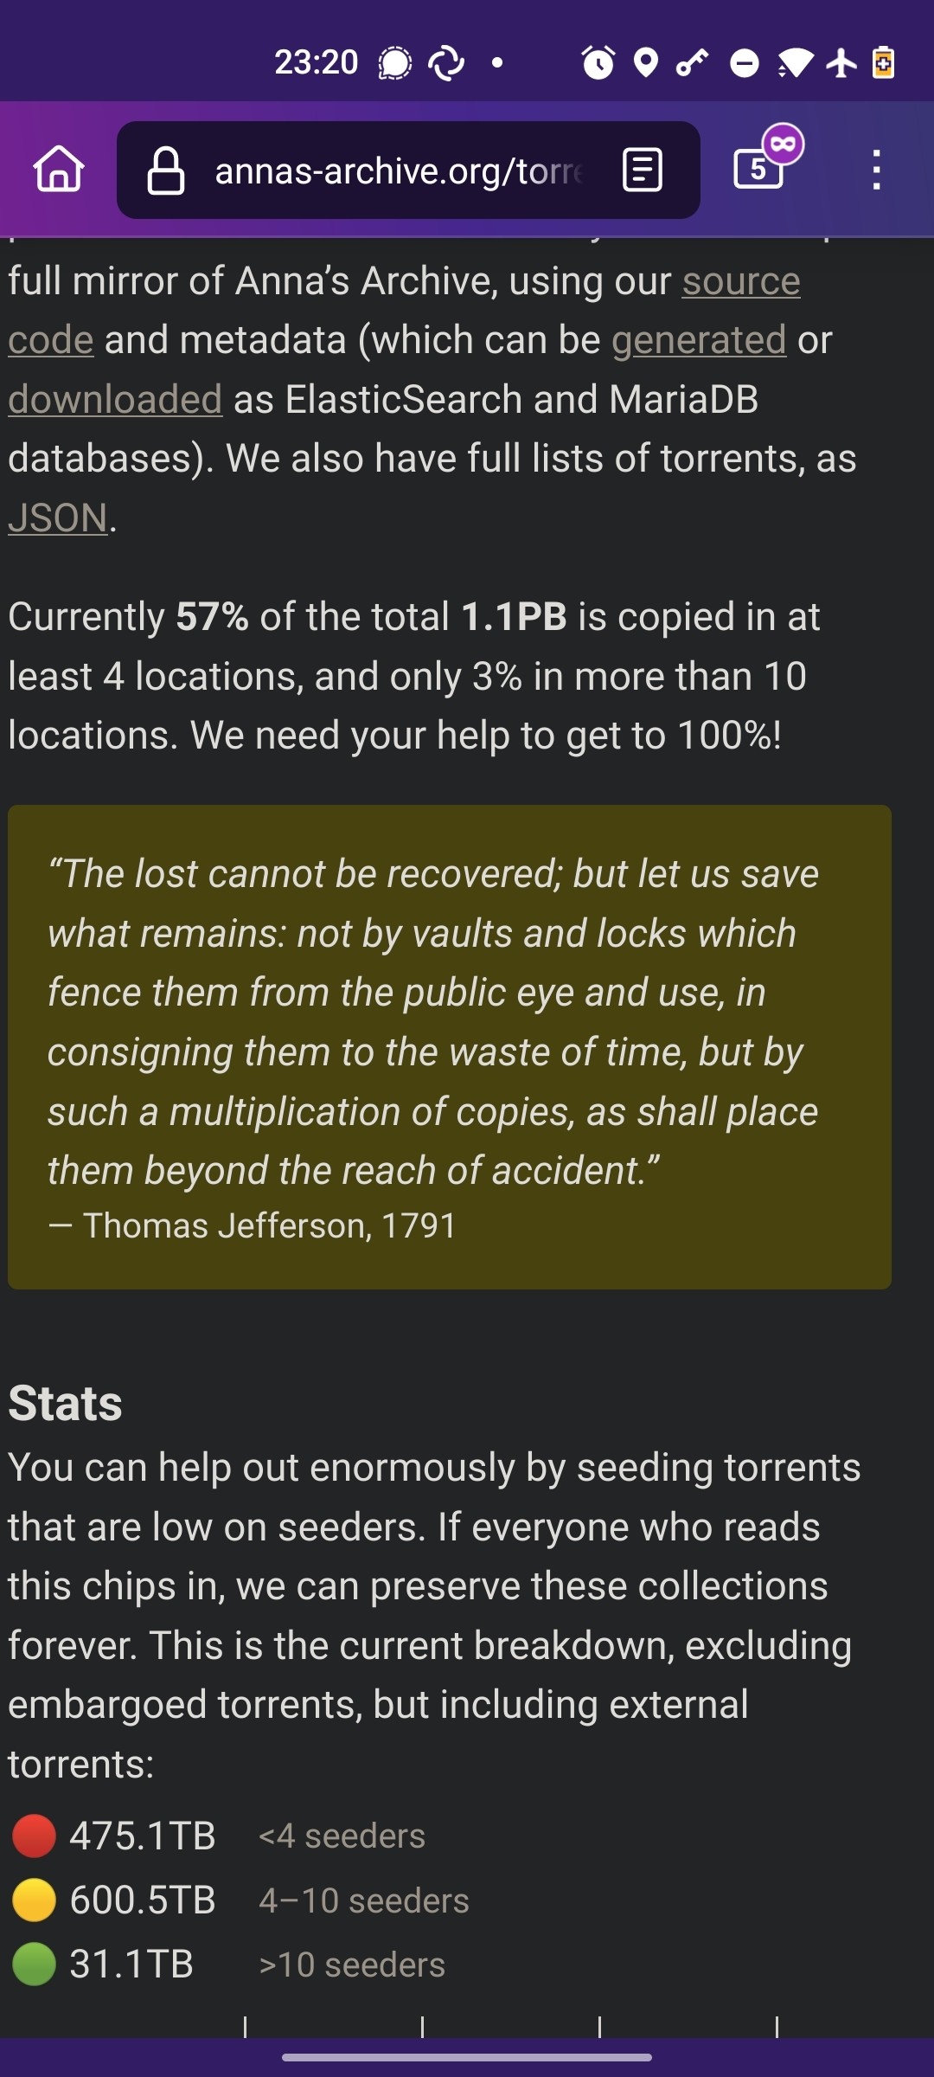The width and height of the screenshot is (934, 2077).
Task: Open the three-dot browser menu
Action: (x=876, y=170)
